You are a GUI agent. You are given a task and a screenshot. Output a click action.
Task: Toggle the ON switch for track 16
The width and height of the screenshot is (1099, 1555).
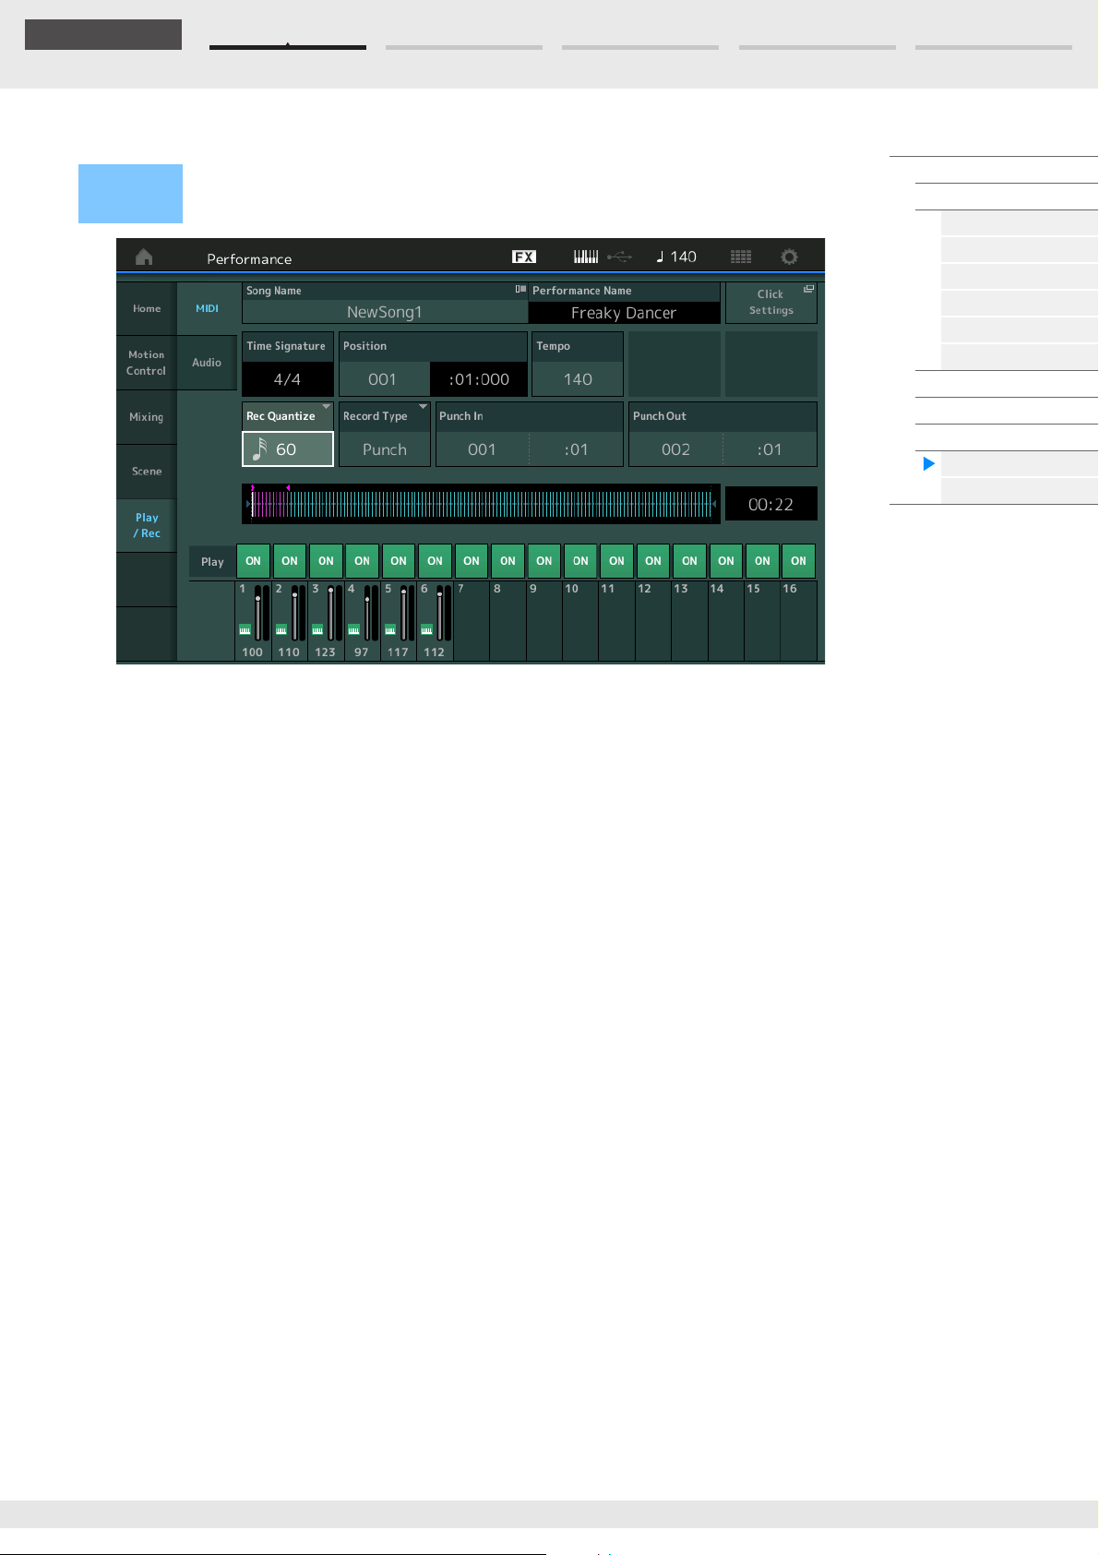coord(798,561)
